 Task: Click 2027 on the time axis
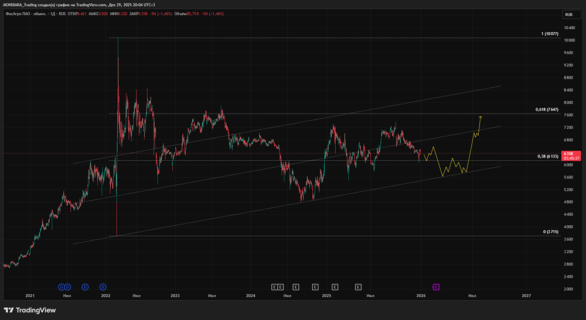pyautogui.click(x=526, y=296)
